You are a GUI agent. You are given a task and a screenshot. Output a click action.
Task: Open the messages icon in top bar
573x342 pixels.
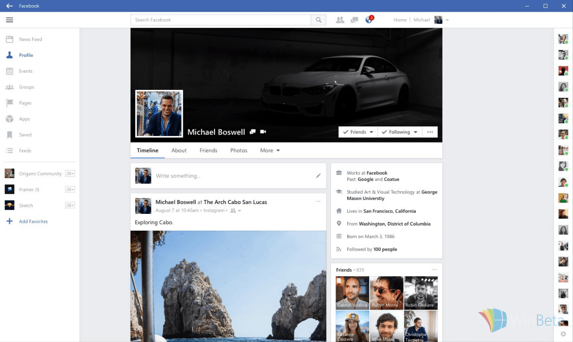(354, 20)
